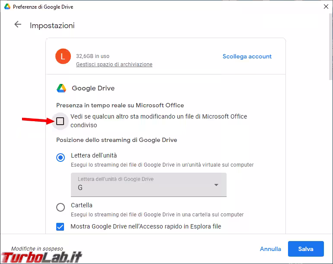Click the 32,6GB in uso text
Screen dimensions: 333x264
[93, 56]
